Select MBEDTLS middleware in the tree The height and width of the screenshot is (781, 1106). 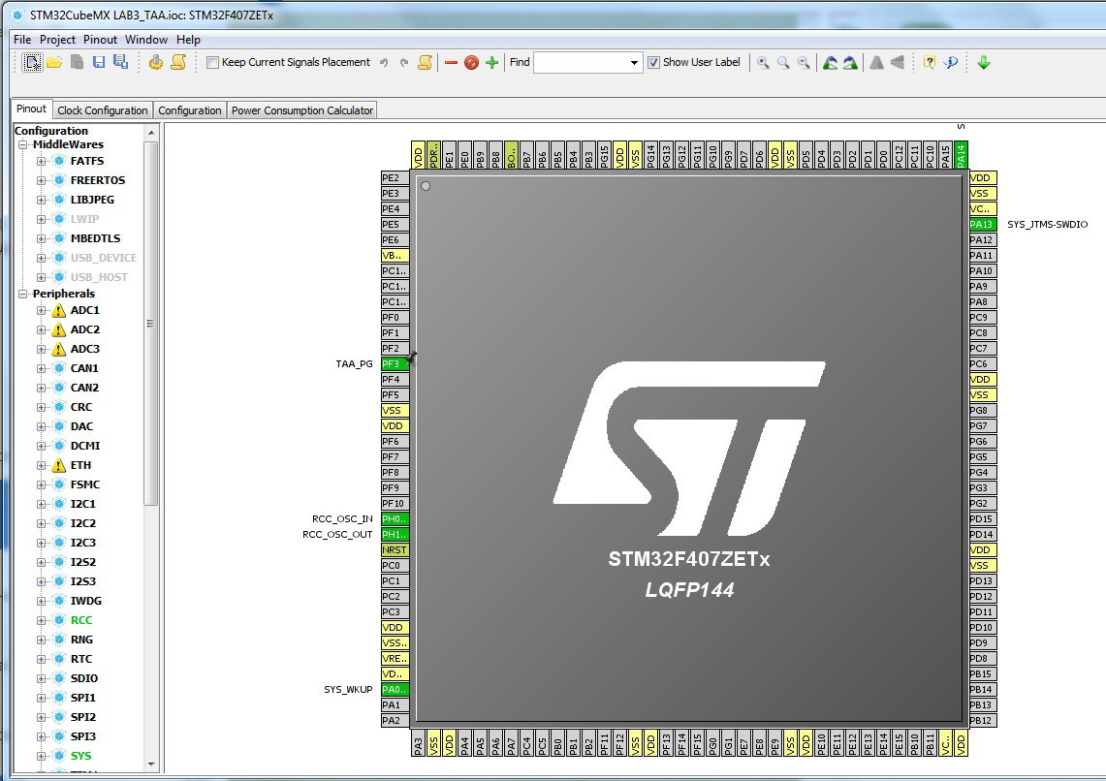click(95, 239)
